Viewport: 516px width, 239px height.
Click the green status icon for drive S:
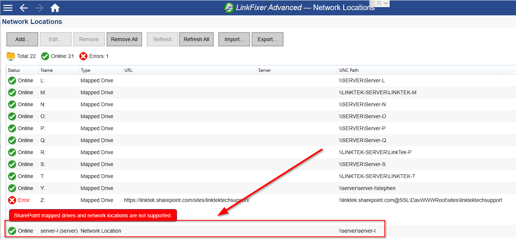coord(12,164)
